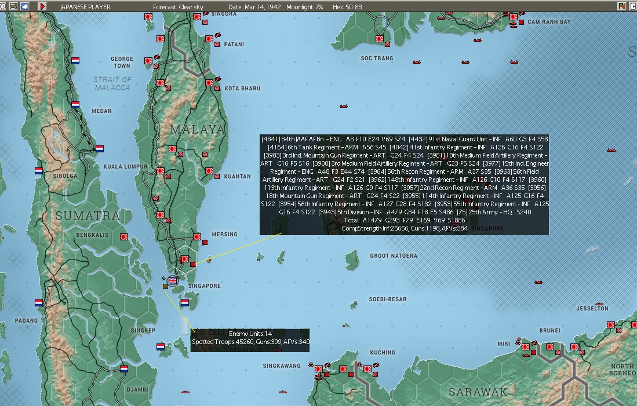Select the ship task force northeast of Malaya

[344, 106]
